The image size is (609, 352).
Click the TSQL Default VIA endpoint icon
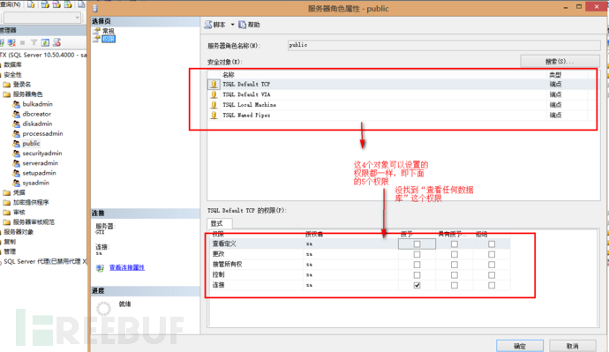[x=214, y=94]
